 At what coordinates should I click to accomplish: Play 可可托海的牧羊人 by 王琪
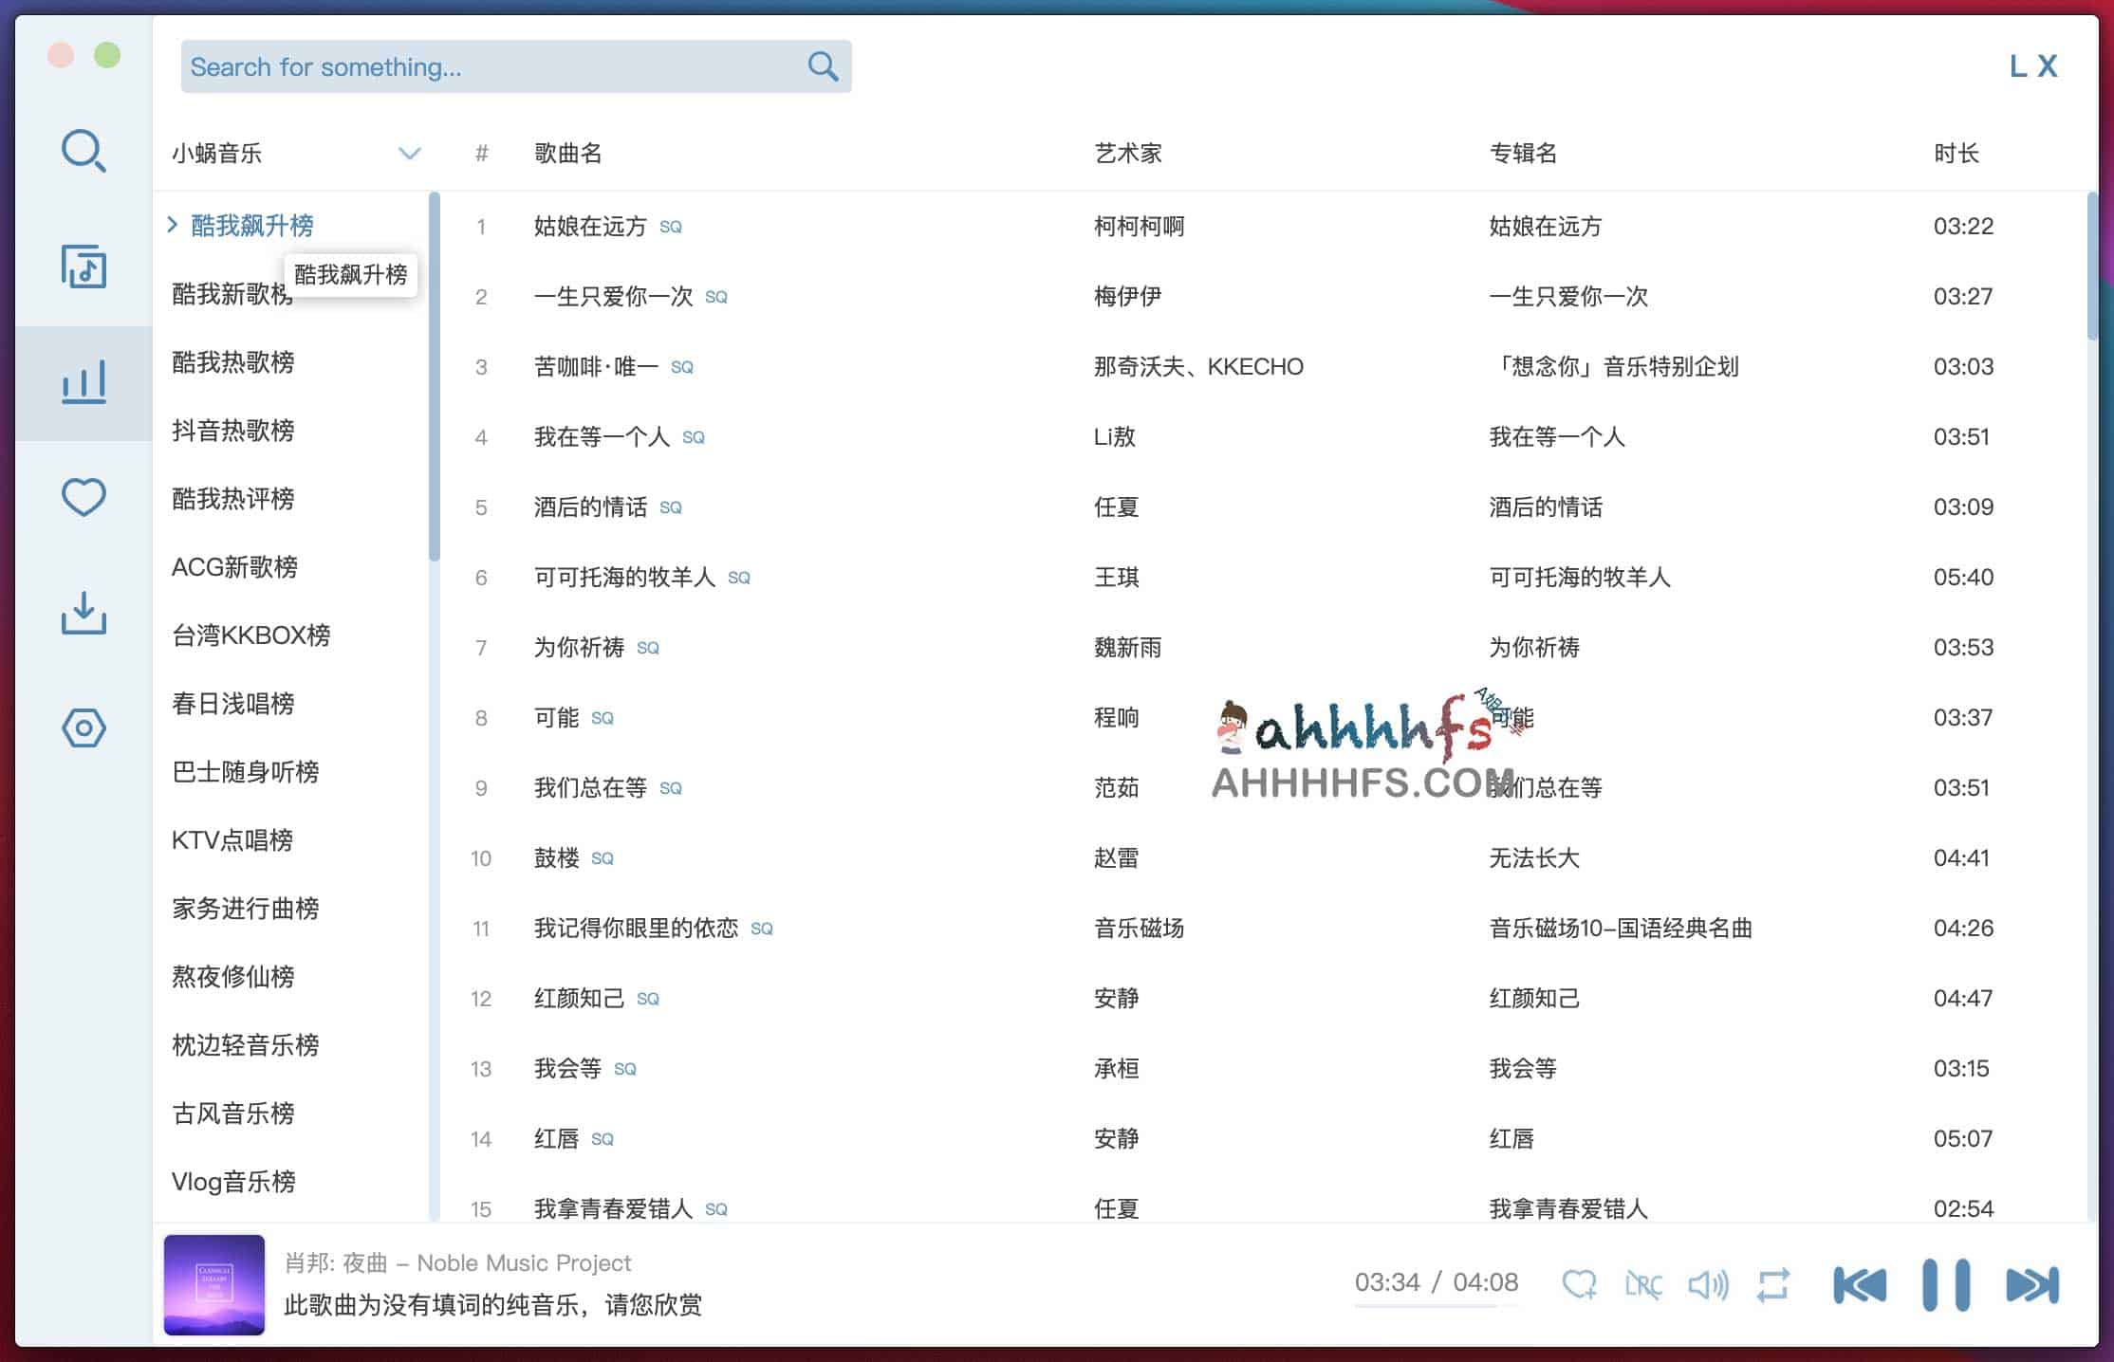coord(625,577)
